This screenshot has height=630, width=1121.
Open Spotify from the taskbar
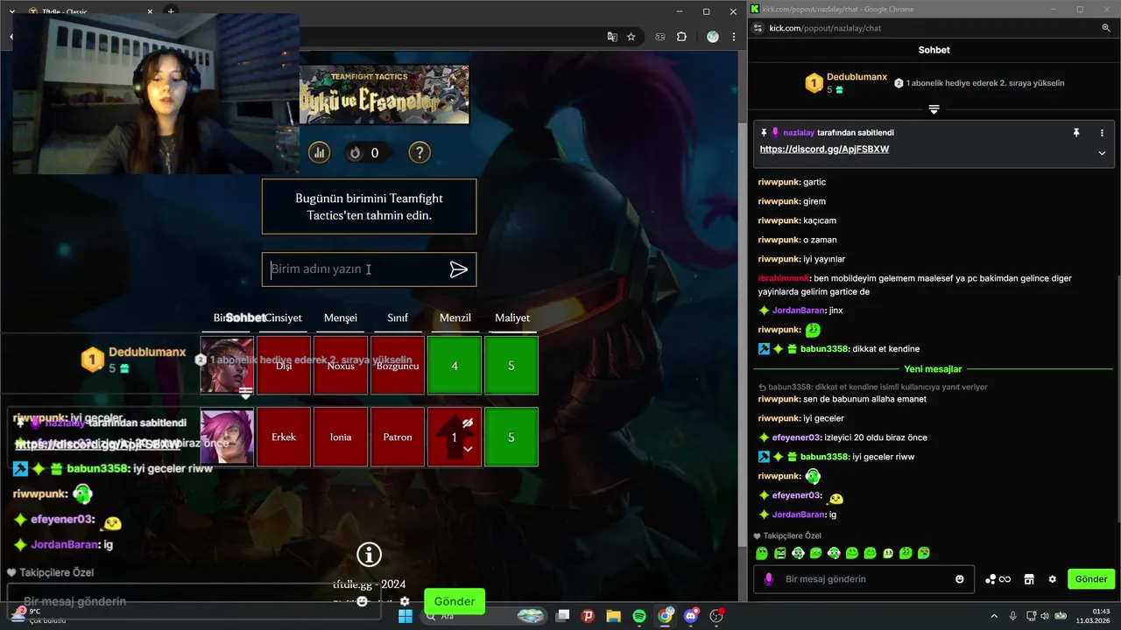pos(639,616)
